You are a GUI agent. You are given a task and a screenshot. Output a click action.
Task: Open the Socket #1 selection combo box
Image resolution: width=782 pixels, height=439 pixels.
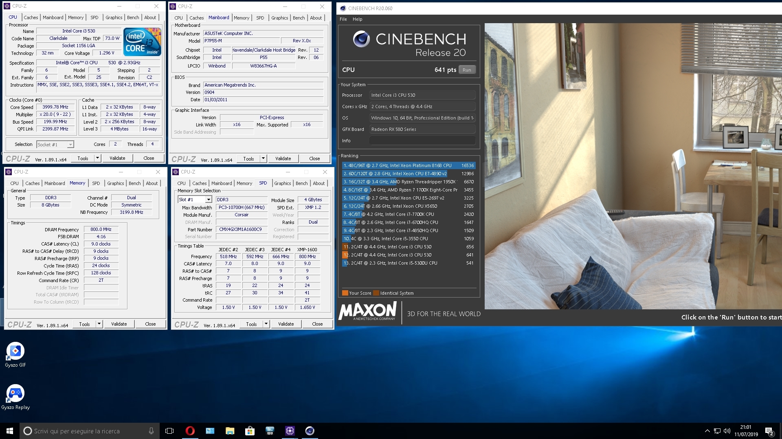[55, 144]
